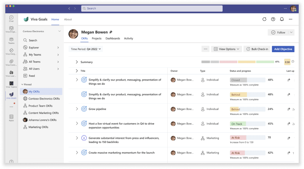Open Viva Topics app icon

tap(11, 85)
